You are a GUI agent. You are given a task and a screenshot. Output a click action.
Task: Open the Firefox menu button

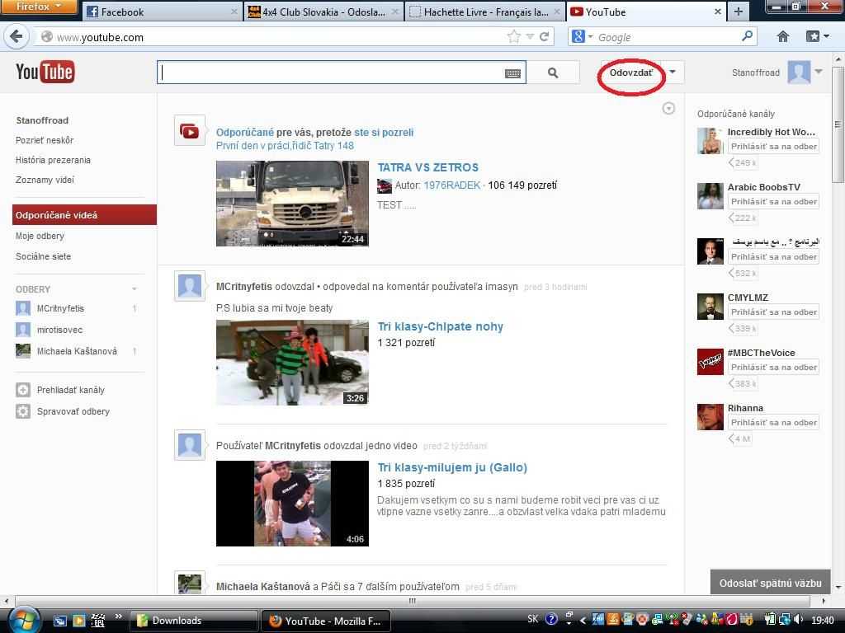[39, 7]
